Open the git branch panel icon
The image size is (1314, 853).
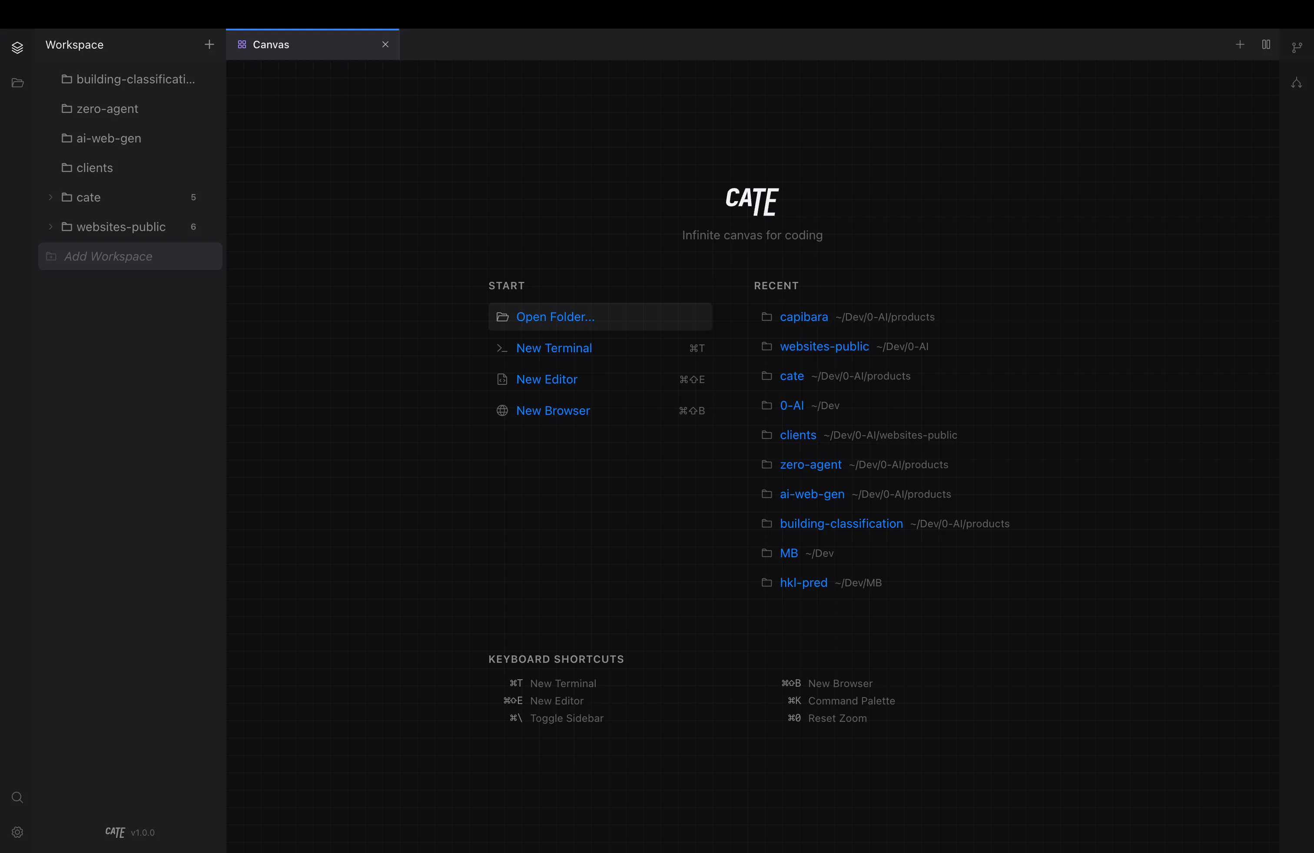(x=1296, y=48)
